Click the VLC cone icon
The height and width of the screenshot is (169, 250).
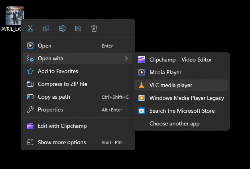pos(142,85)
